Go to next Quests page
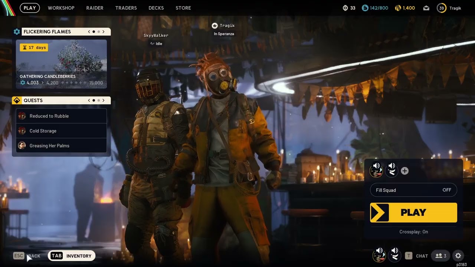 point(104,100)
